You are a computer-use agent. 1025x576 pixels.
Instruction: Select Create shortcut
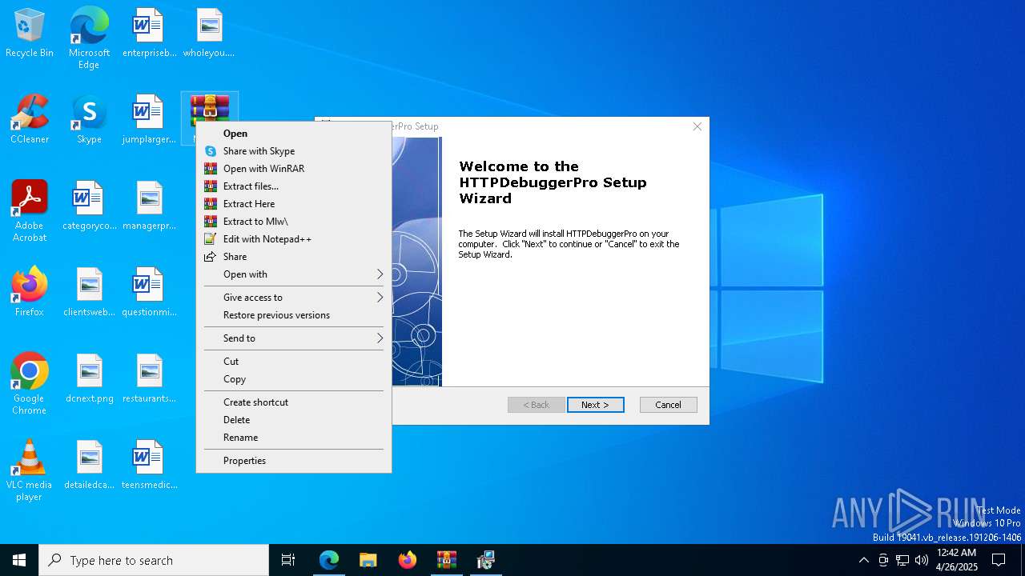point(294,402)
